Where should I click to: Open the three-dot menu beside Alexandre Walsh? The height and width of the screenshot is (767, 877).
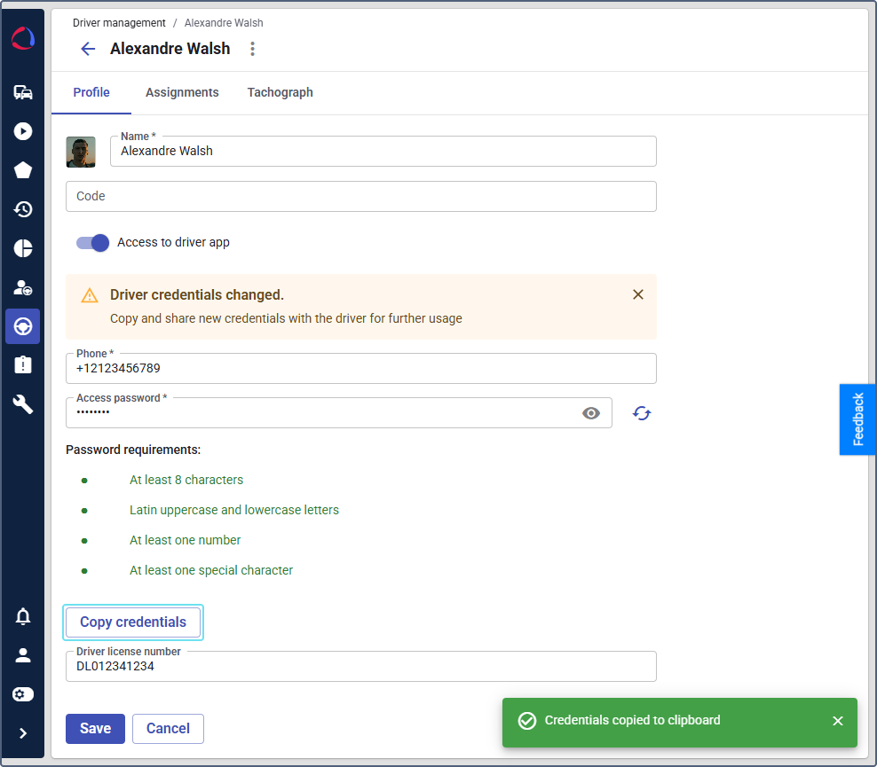coord(253,49)
